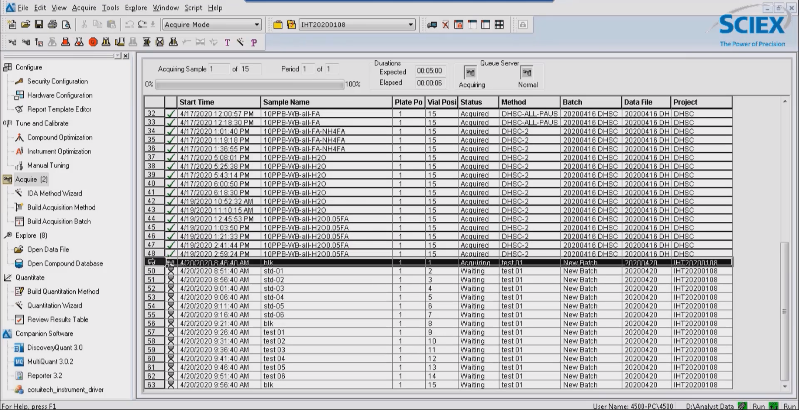Click the magenta T icon in toolbar
The height and width of the screenshot is (410, 799).
(227, 42)
